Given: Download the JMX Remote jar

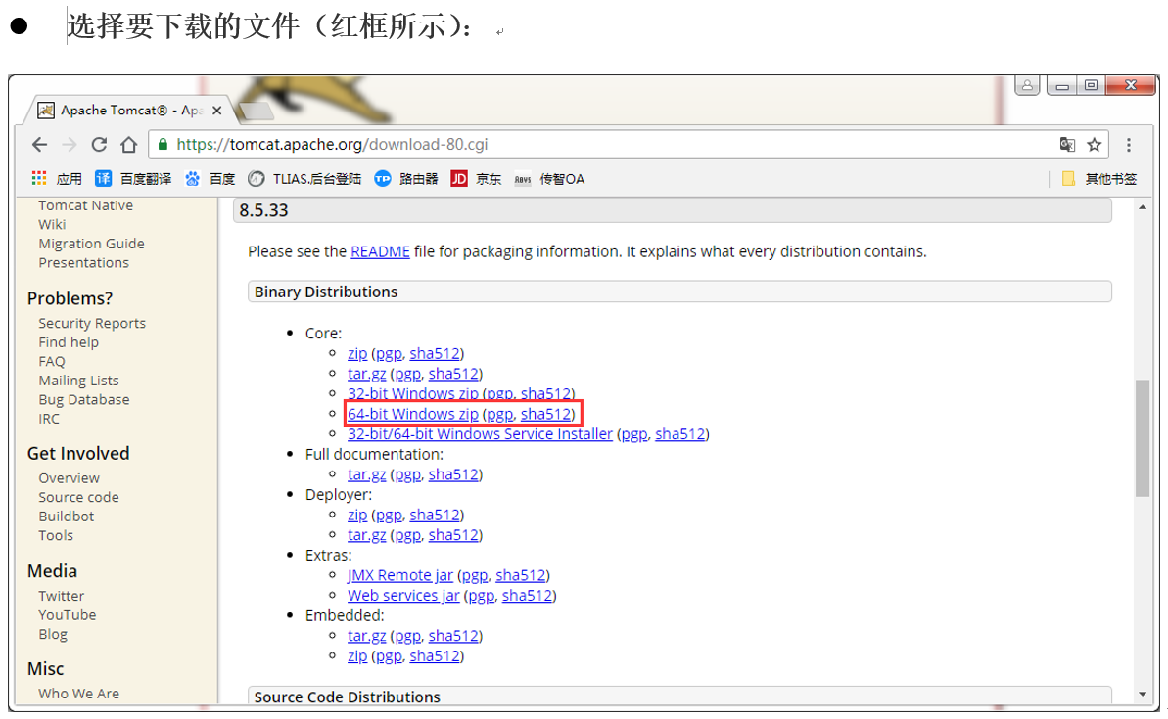Looking at the screenshot, I should (400, 575).
